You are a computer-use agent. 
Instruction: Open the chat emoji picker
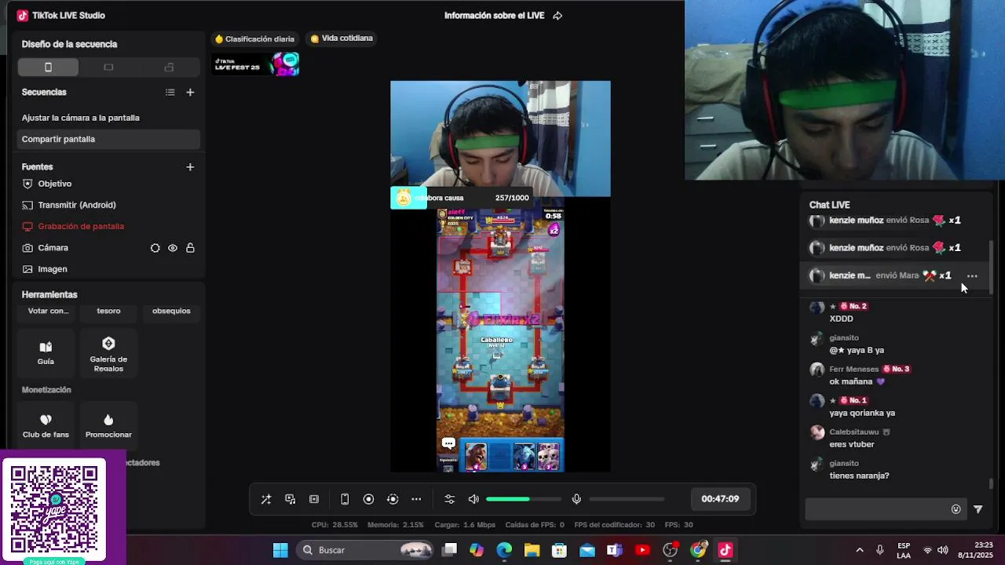coord(956,509)
